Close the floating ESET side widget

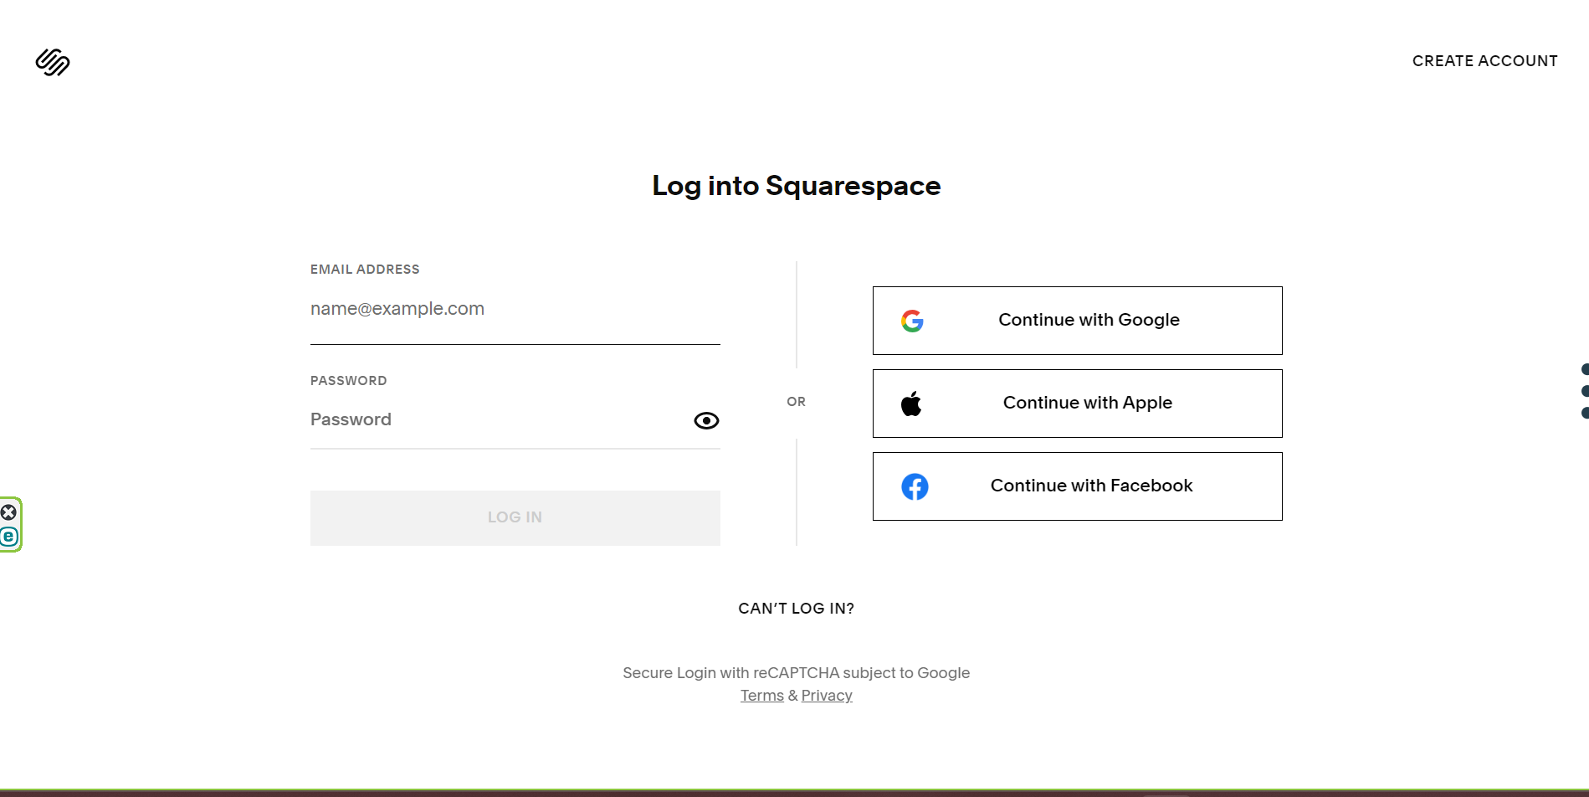pyautogui.click(x=8, y=512)
